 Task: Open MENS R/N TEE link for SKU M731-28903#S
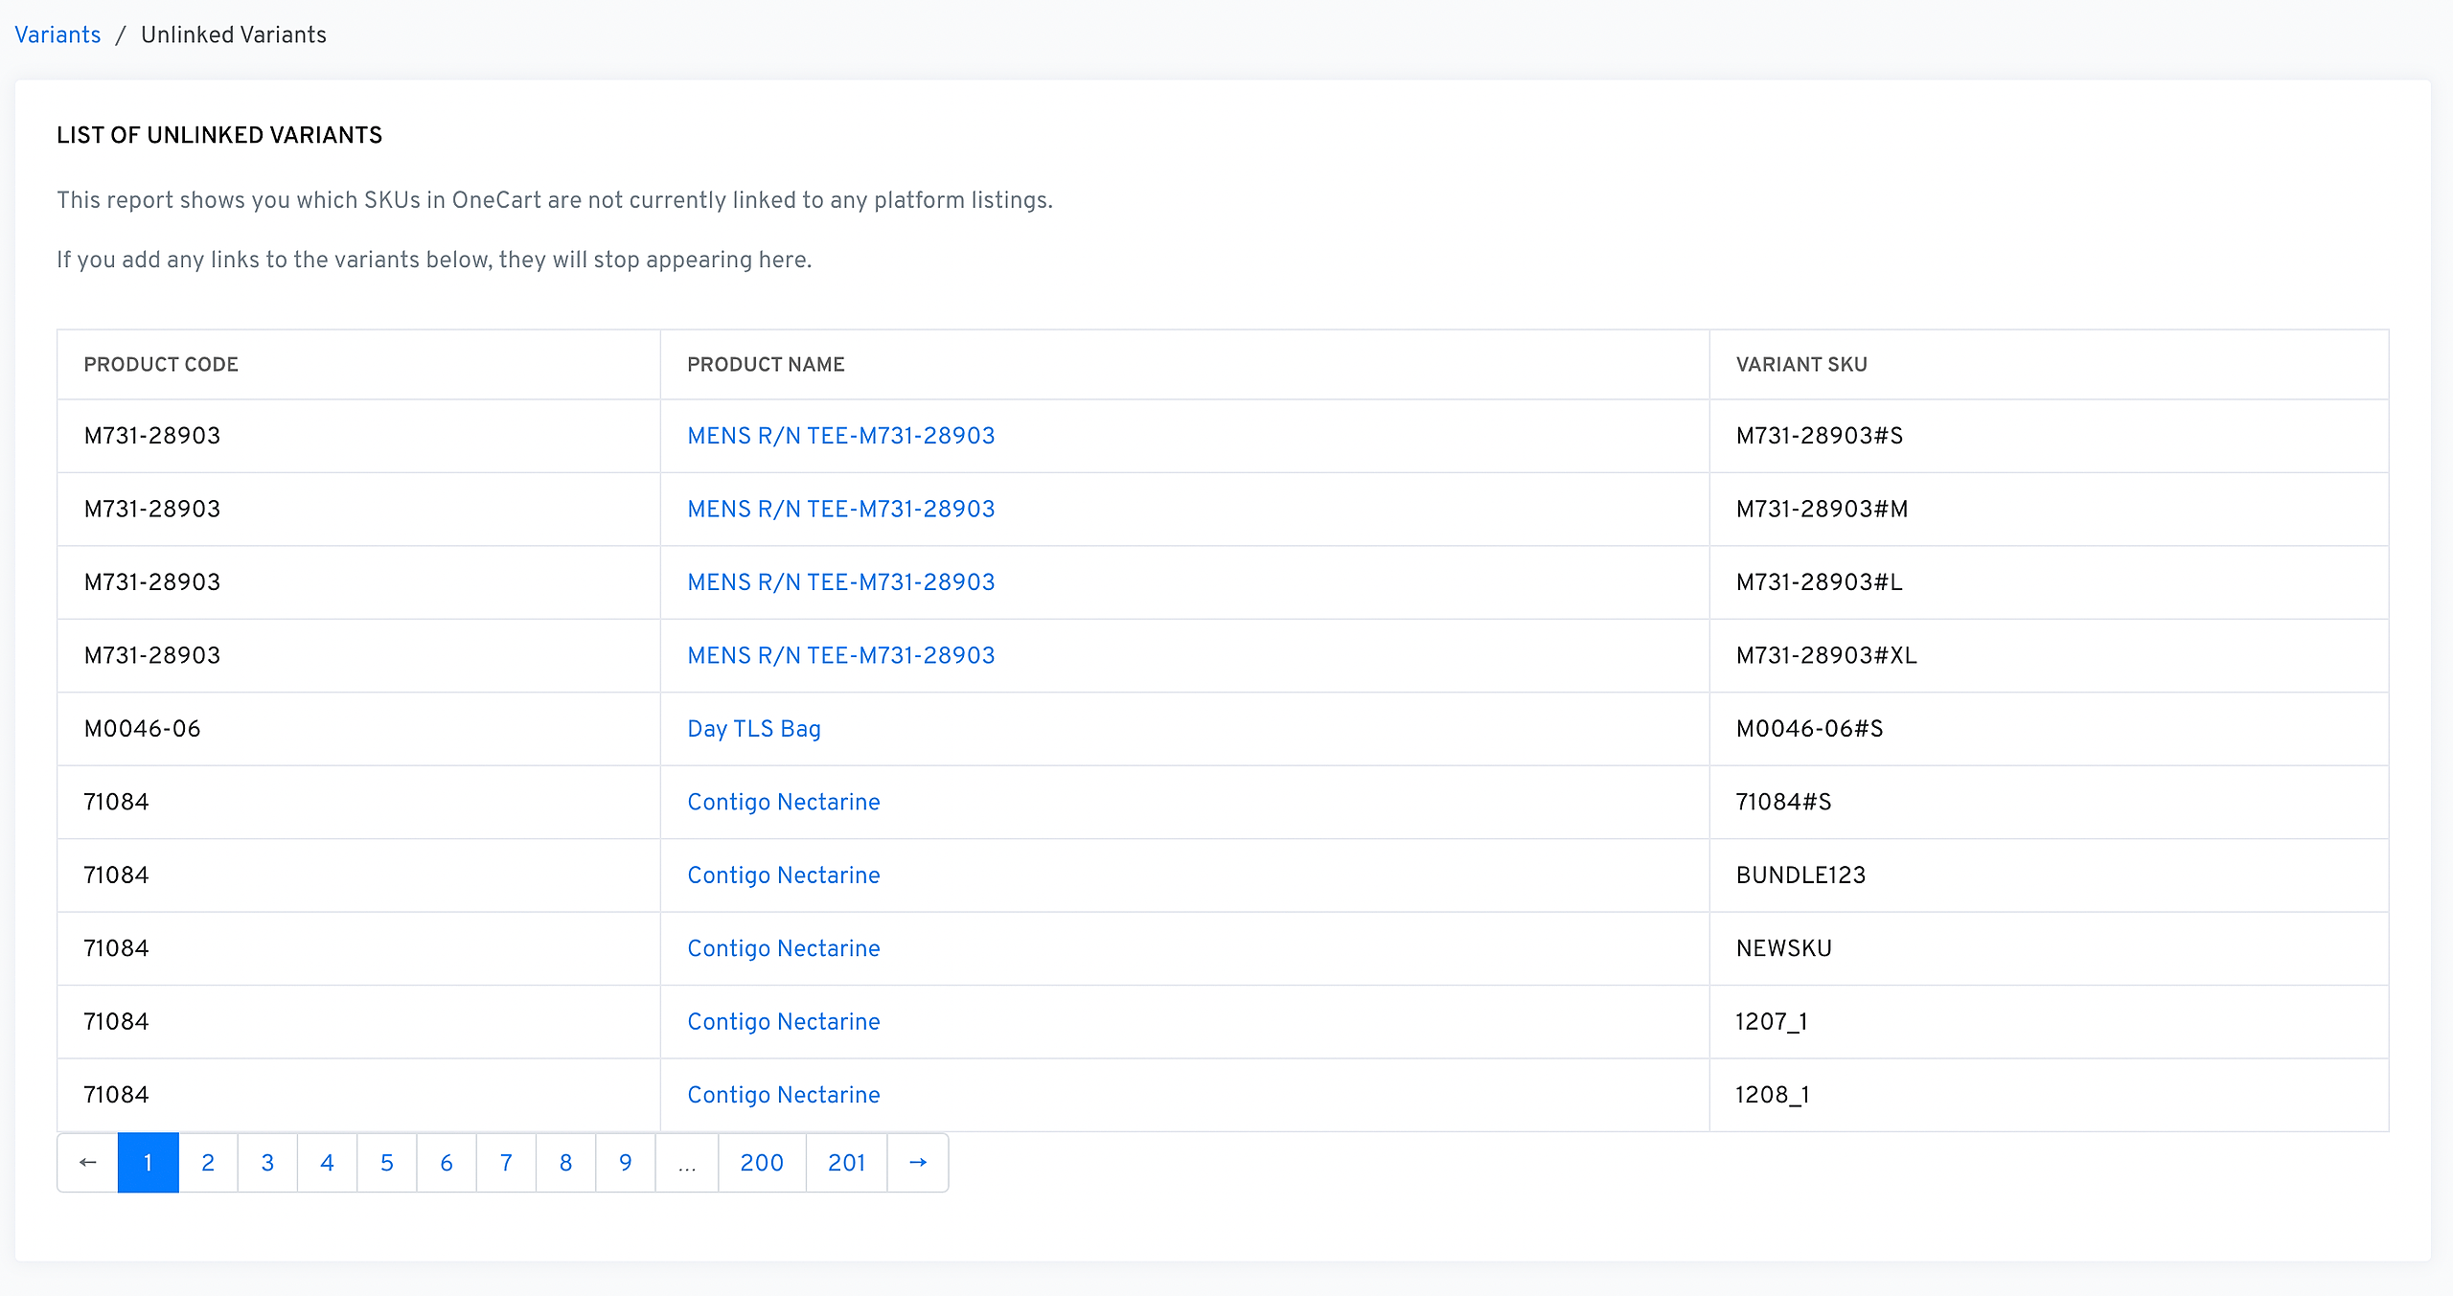(840, 436)
